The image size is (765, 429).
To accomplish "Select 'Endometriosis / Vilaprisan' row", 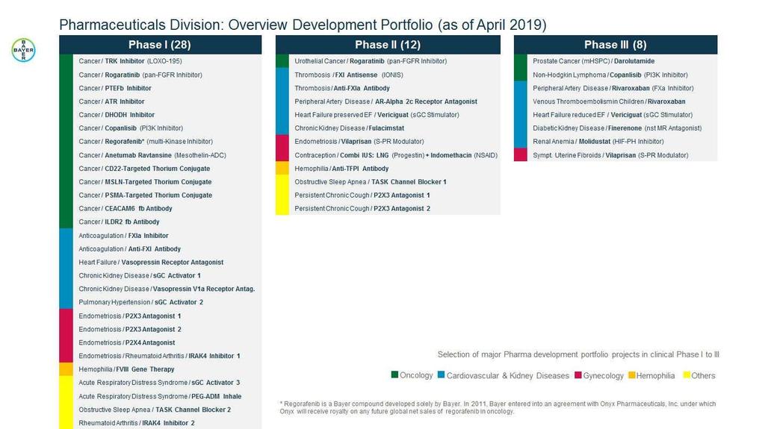I will point(388,141).
